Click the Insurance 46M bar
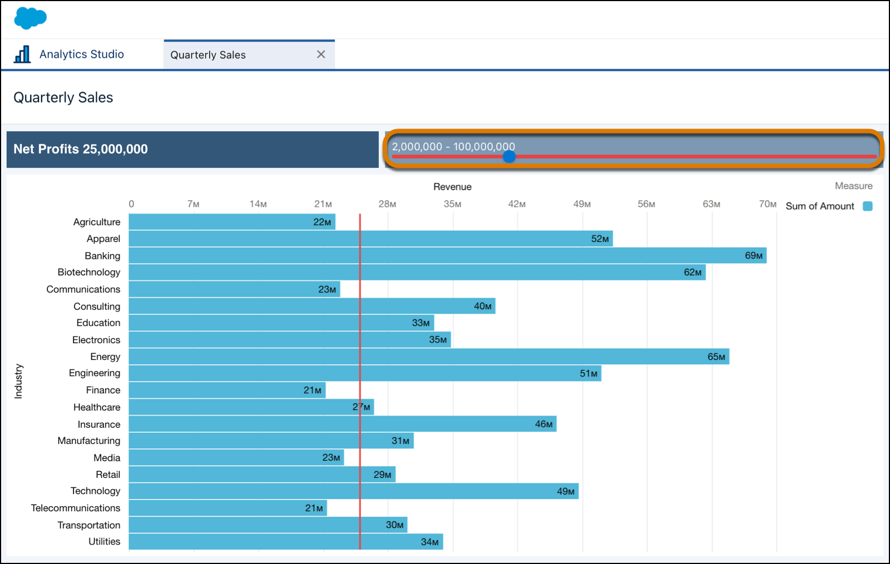Image resolution: width=890 pixels, height=564 pixels. point(343,424)
